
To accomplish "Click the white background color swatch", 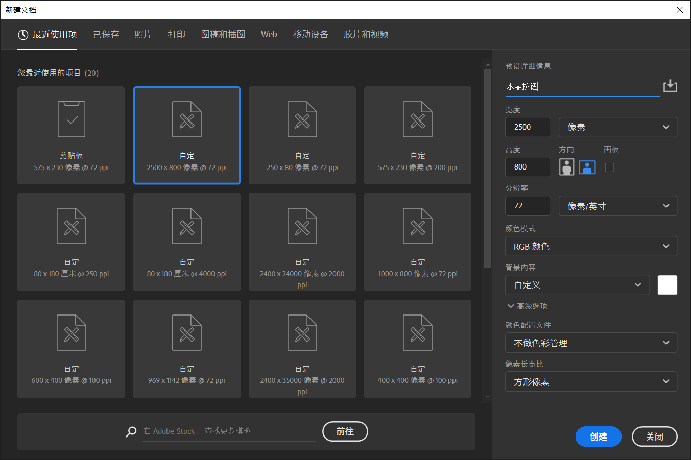I will pos(668,285).
